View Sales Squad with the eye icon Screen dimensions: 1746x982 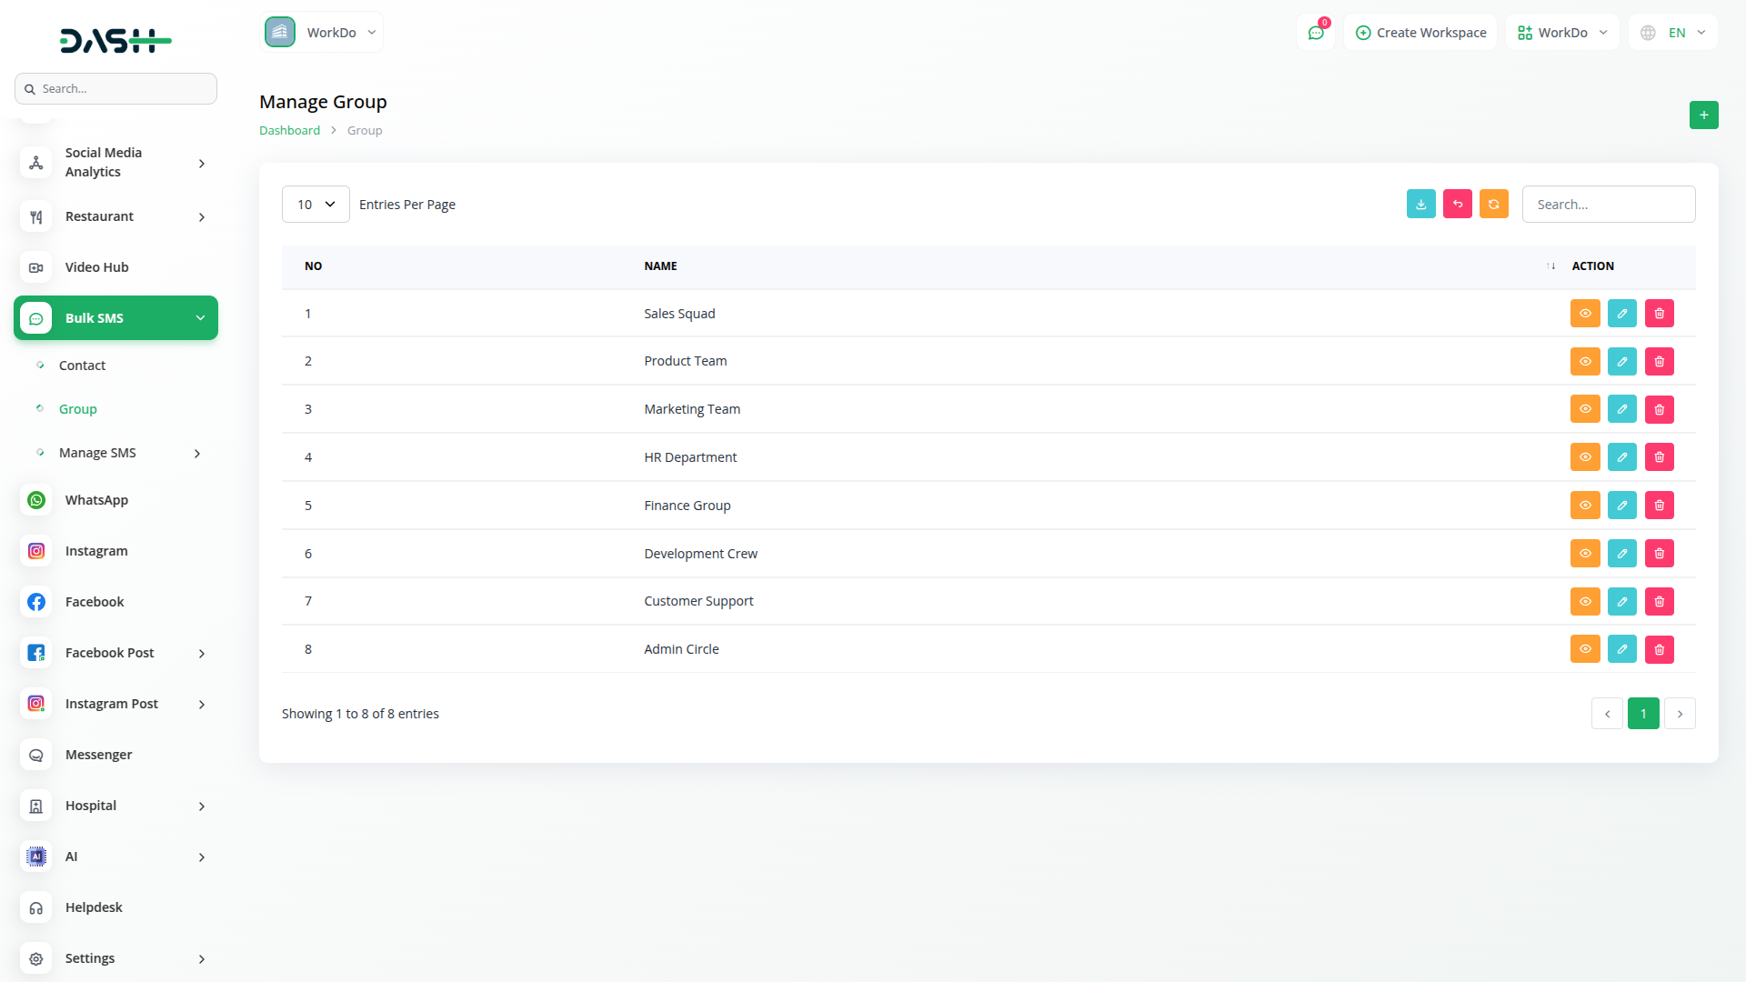(1584, 314)
